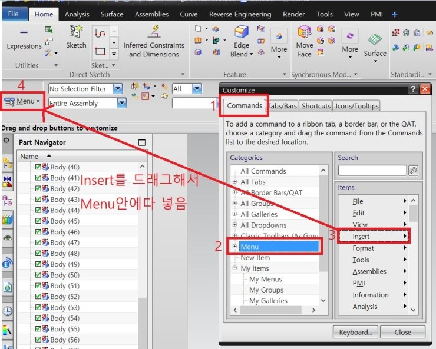Open the Entire Assembly scope dropdown

121,103
